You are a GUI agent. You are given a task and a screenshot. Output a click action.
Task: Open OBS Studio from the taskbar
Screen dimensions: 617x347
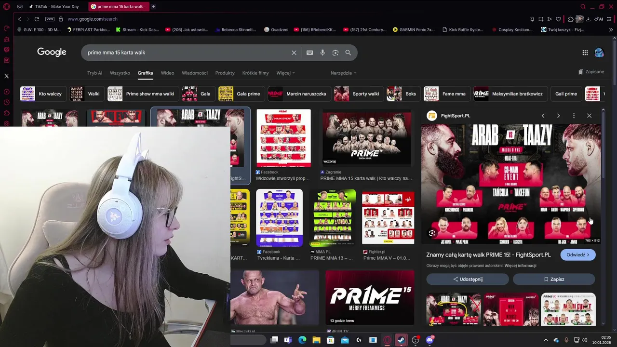pos(416,340)
